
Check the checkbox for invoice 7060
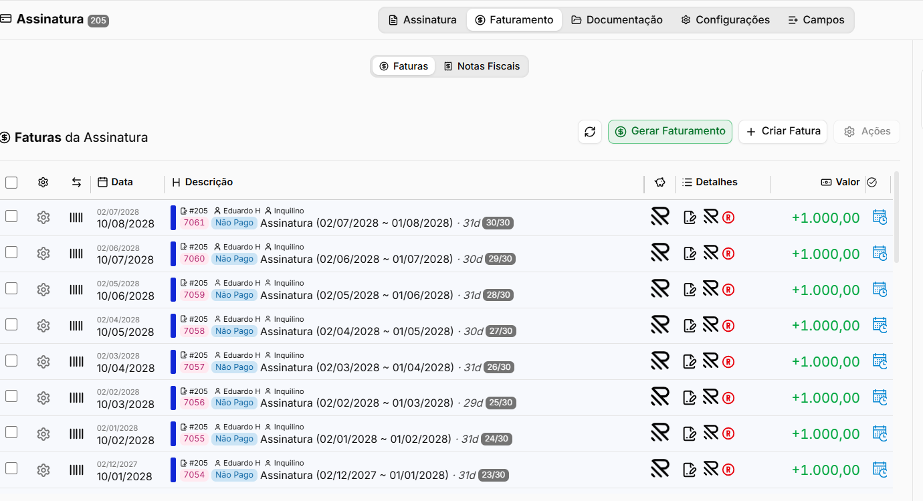pos(11,252)
